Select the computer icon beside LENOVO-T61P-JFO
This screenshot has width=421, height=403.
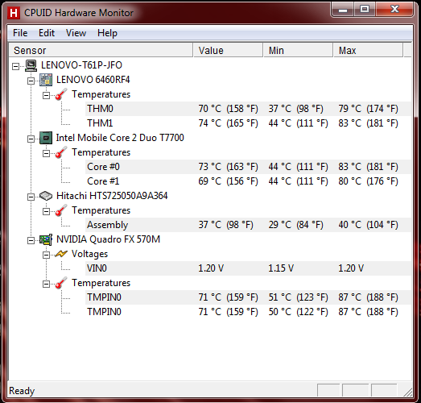click(x=31, y=65)
